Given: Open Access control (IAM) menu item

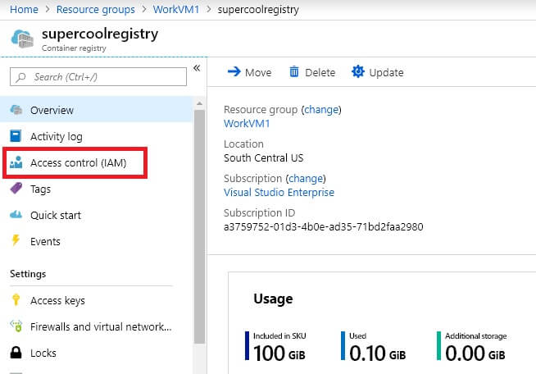Looking at the screenshot, I should point(97,163).
